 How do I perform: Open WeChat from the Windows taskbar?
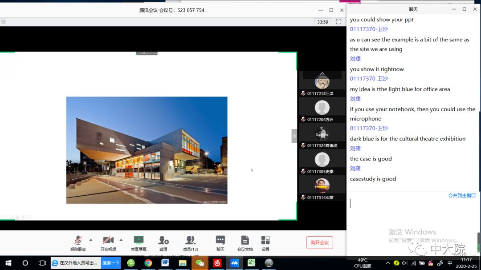click(200, 263)
